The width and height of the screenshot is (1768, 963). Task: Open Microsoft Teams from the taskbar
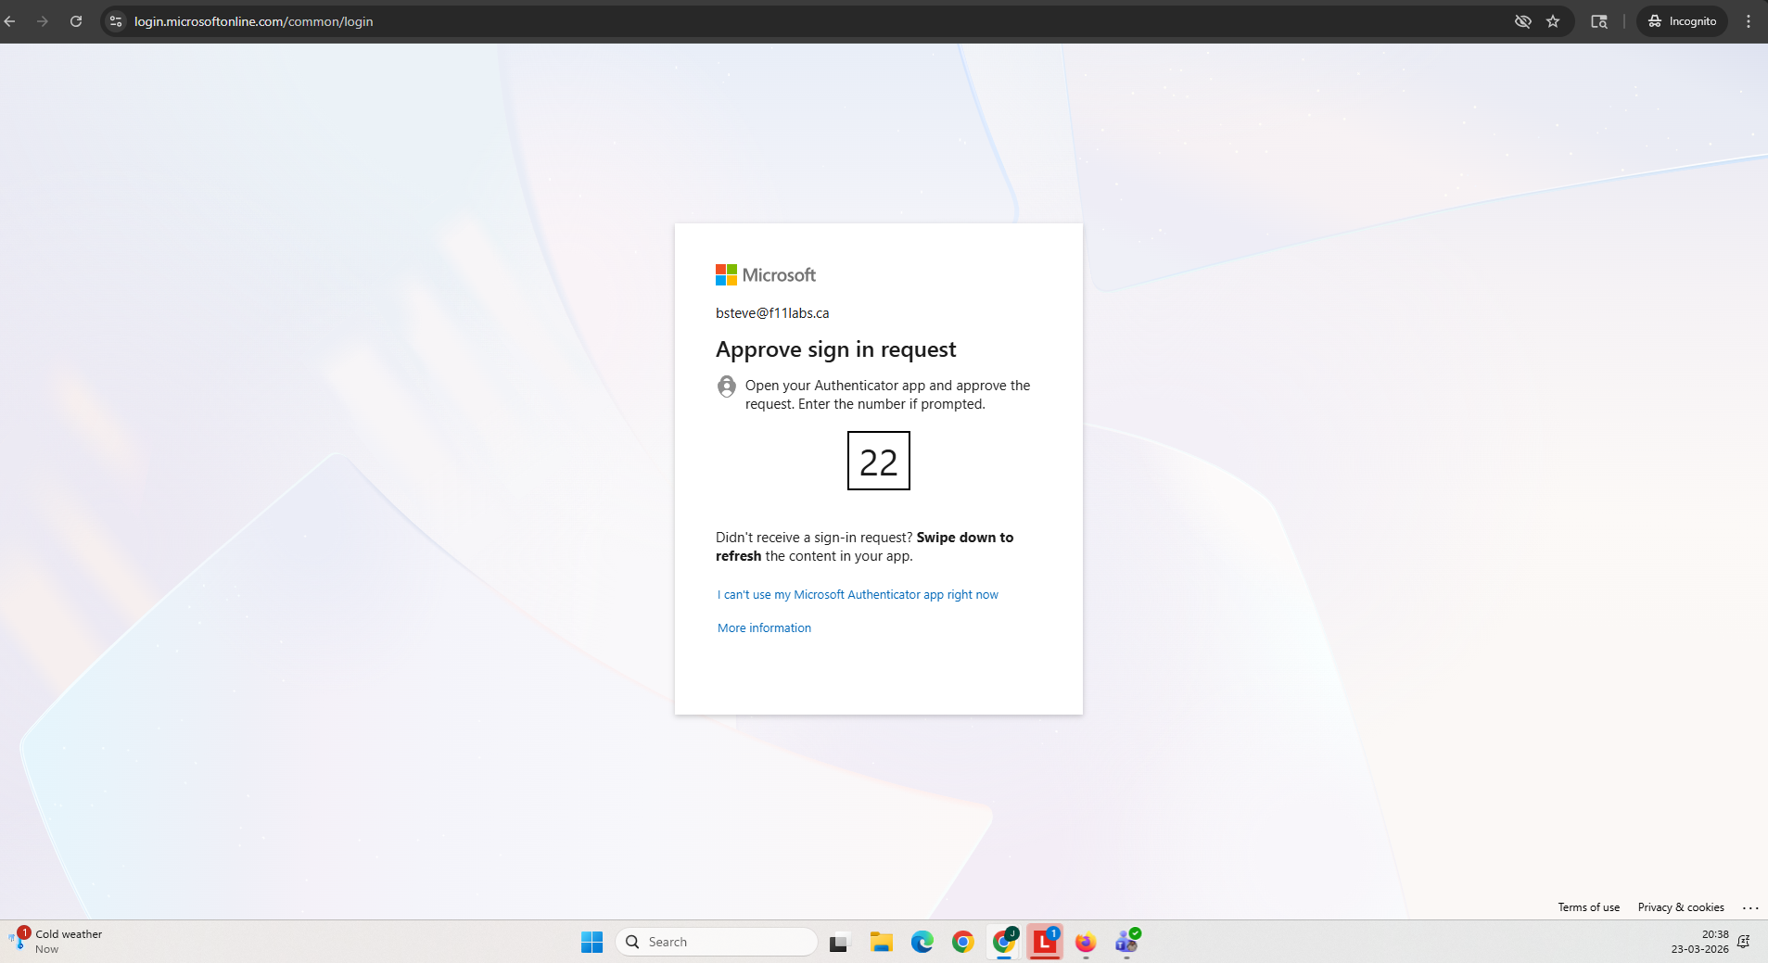[1126, 942]
